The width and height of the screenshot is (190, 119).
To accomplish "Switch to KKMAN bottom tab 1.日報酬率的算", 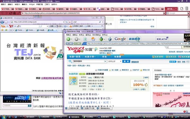I will [x=73, y=108].
